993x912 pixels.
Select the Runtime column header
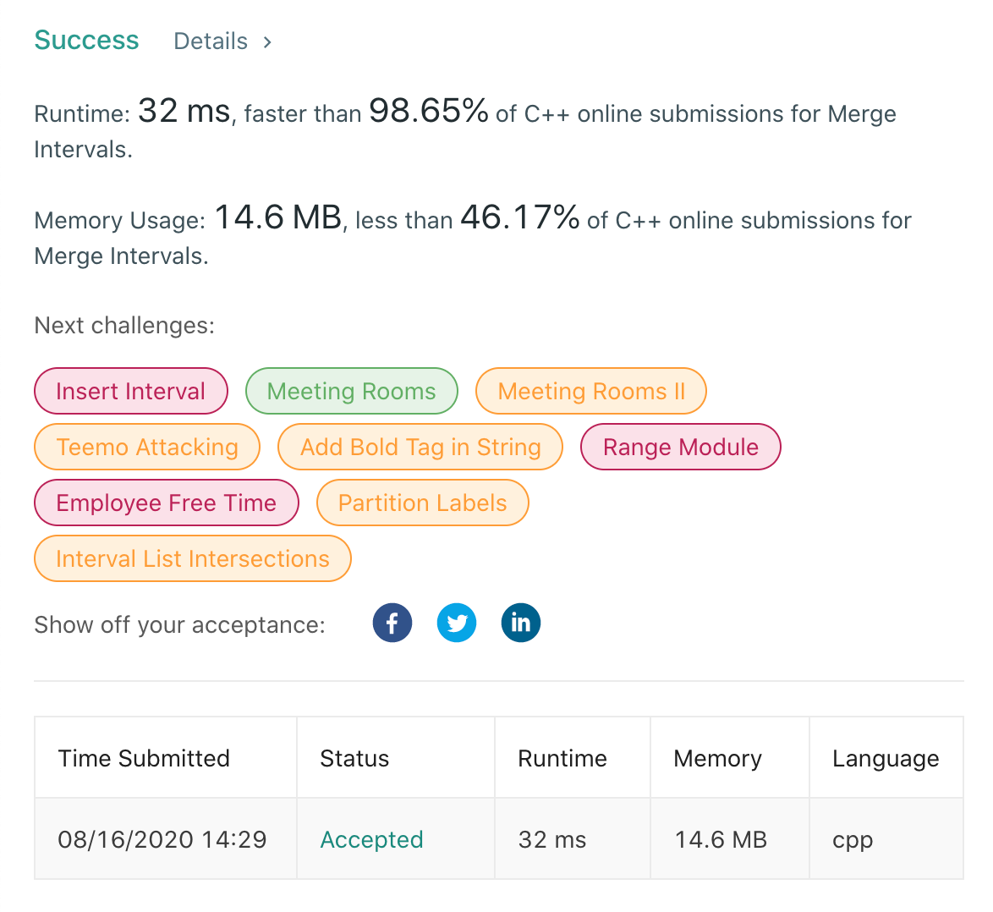(x=562, y=758)
